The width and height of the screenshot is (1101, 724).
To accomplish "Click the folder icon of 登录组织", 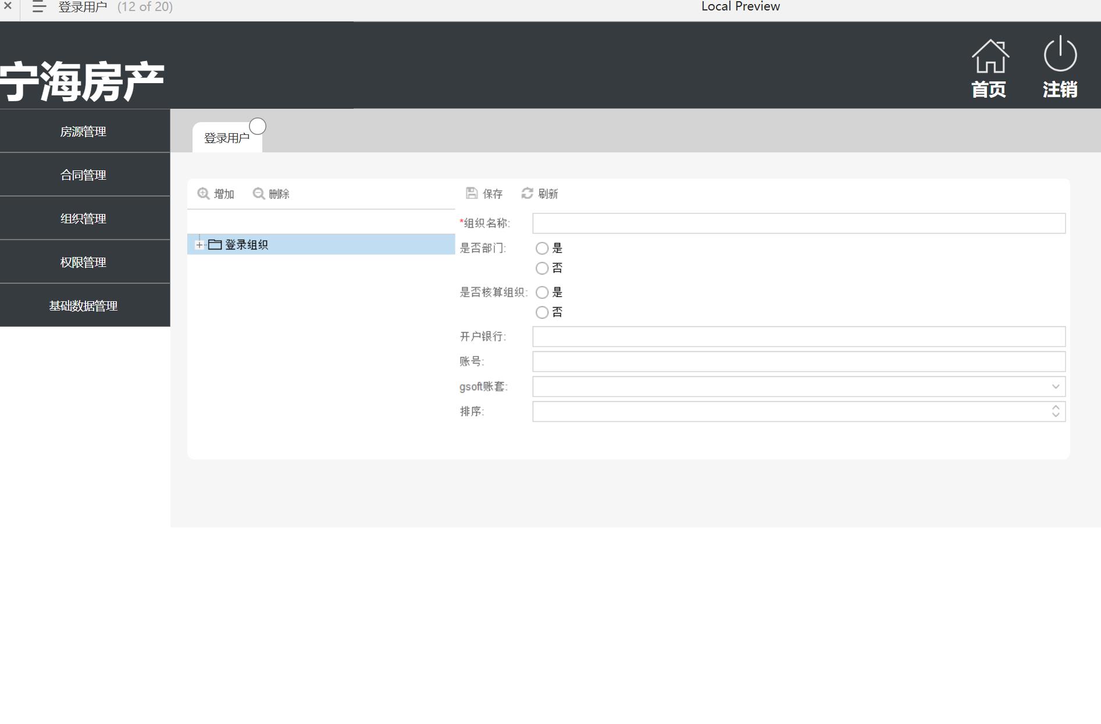I will tap(215, 244).
